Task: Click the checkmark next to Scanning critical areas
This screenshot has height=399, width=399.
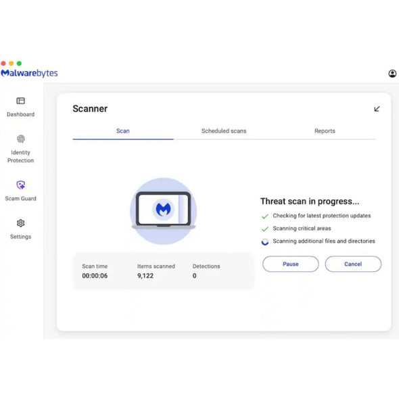Action: [265, 229]
